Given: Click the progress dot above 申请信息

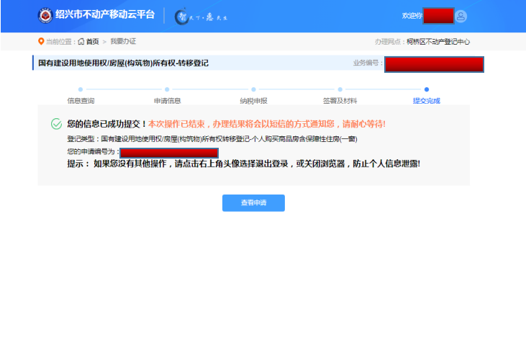Looking at the screenshot, I should 167,89.
